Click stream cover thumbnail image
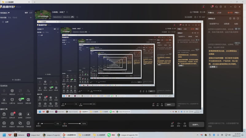This screenshot has width=246, height=138. [x=43, y=14]
